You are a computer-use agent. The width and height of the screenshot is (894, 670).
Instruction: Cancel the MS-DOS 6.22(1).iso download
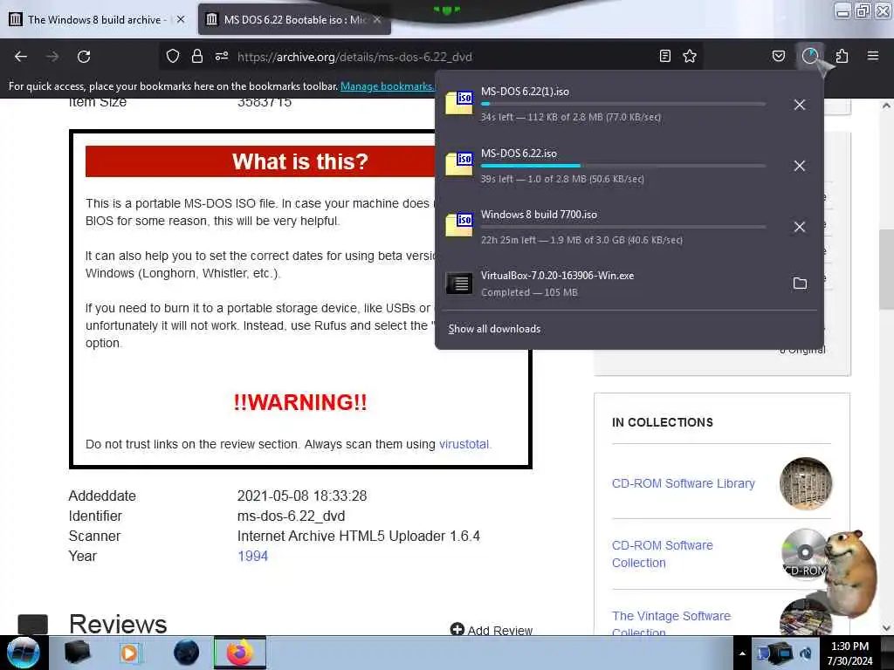click(800, 105)
